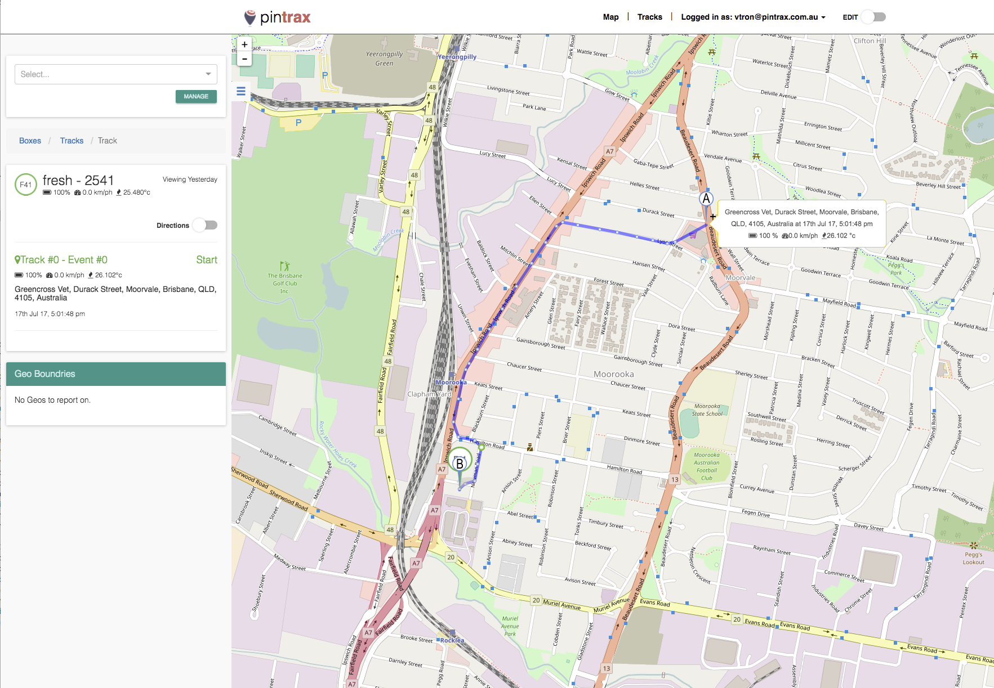Click map marker A
The height and width of the screenshot is (688, 994).
(706, 199)
